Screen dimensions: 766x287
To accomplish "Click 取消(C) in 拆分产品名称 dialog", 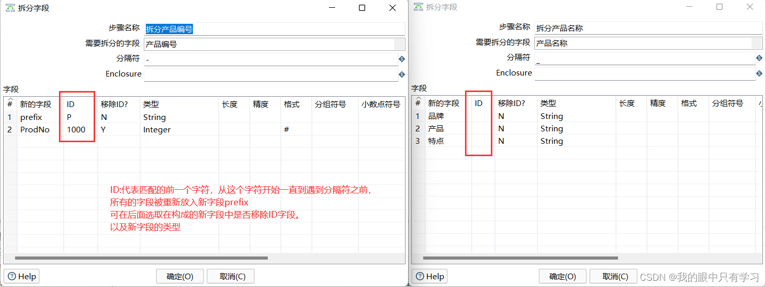I will click(613, 276).
